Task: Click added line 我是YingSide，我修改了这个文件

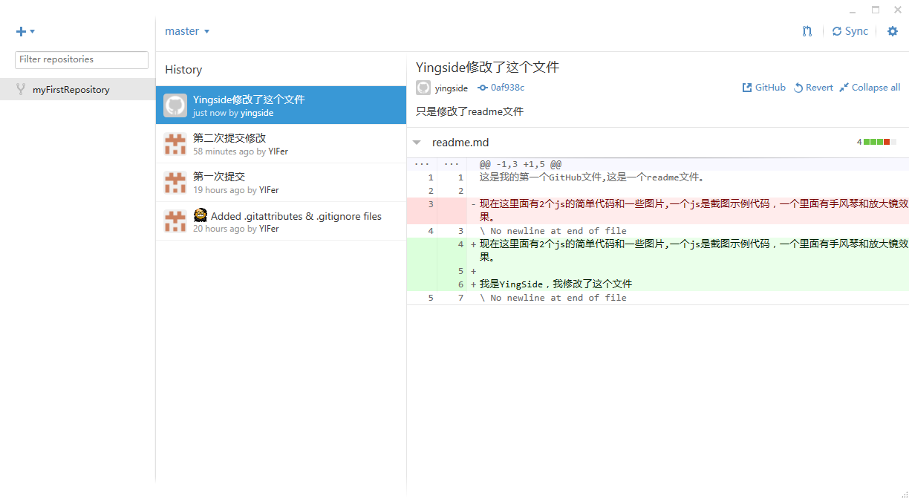Action: tap(658, 284)
